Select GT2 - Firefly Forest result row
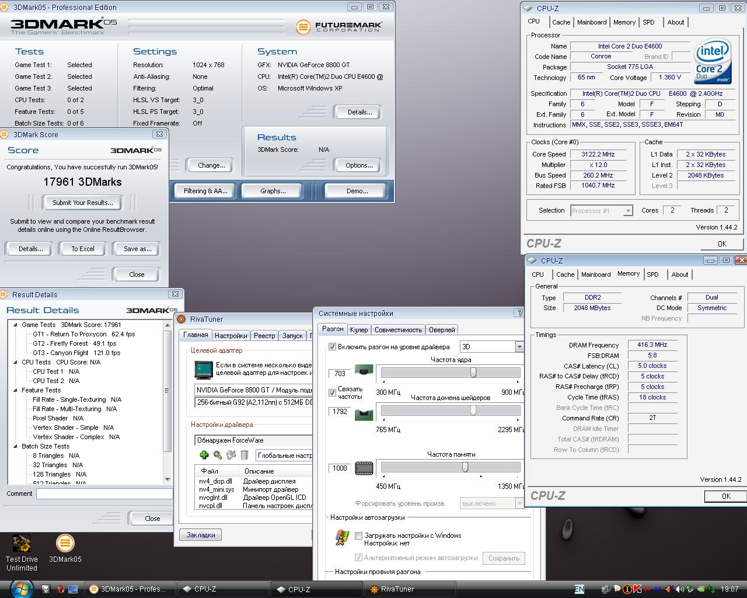Viewport: 747px width, 598px height. (74, 343)
